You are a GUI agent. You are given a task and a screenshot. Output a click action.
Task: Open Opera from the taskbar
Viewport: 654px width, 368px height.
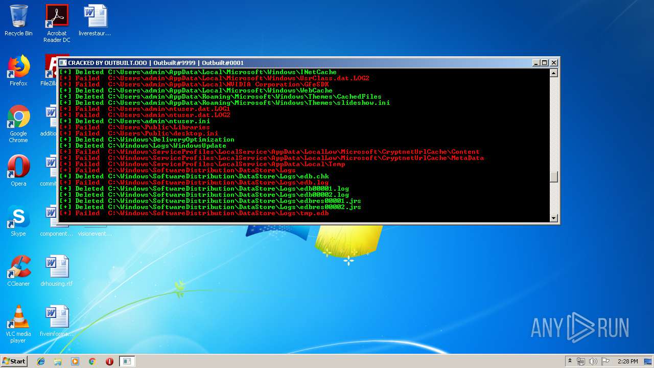109,361
